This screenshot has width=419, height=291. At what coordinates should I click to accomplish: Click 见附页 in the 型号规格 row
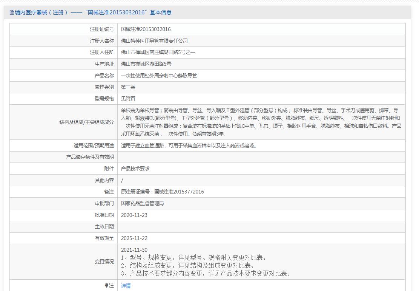[128, 99]
